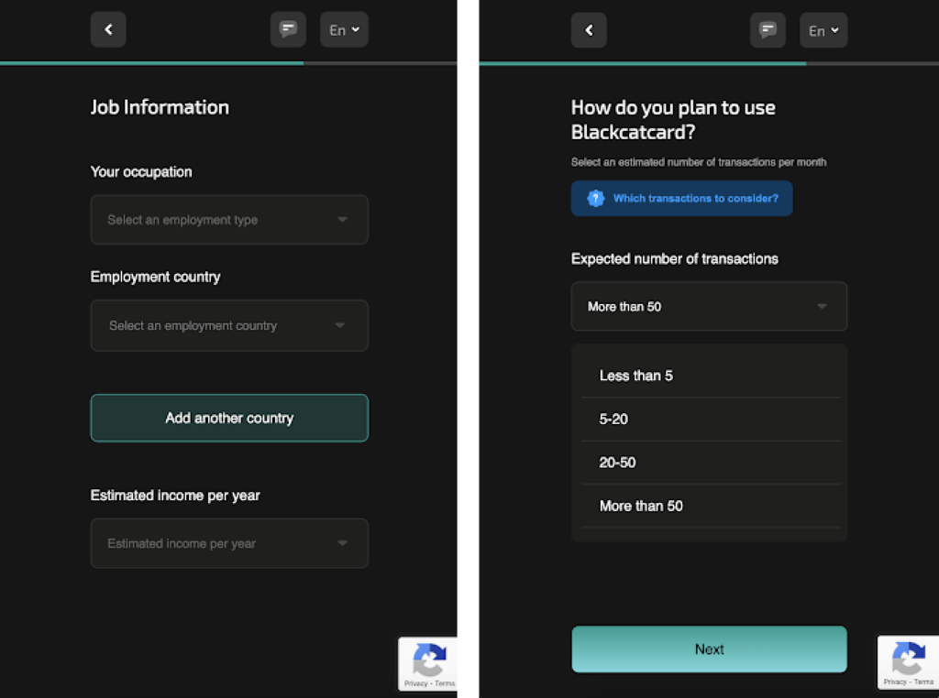Open the 'Select an employment type' dropdown

coord(229,220)
